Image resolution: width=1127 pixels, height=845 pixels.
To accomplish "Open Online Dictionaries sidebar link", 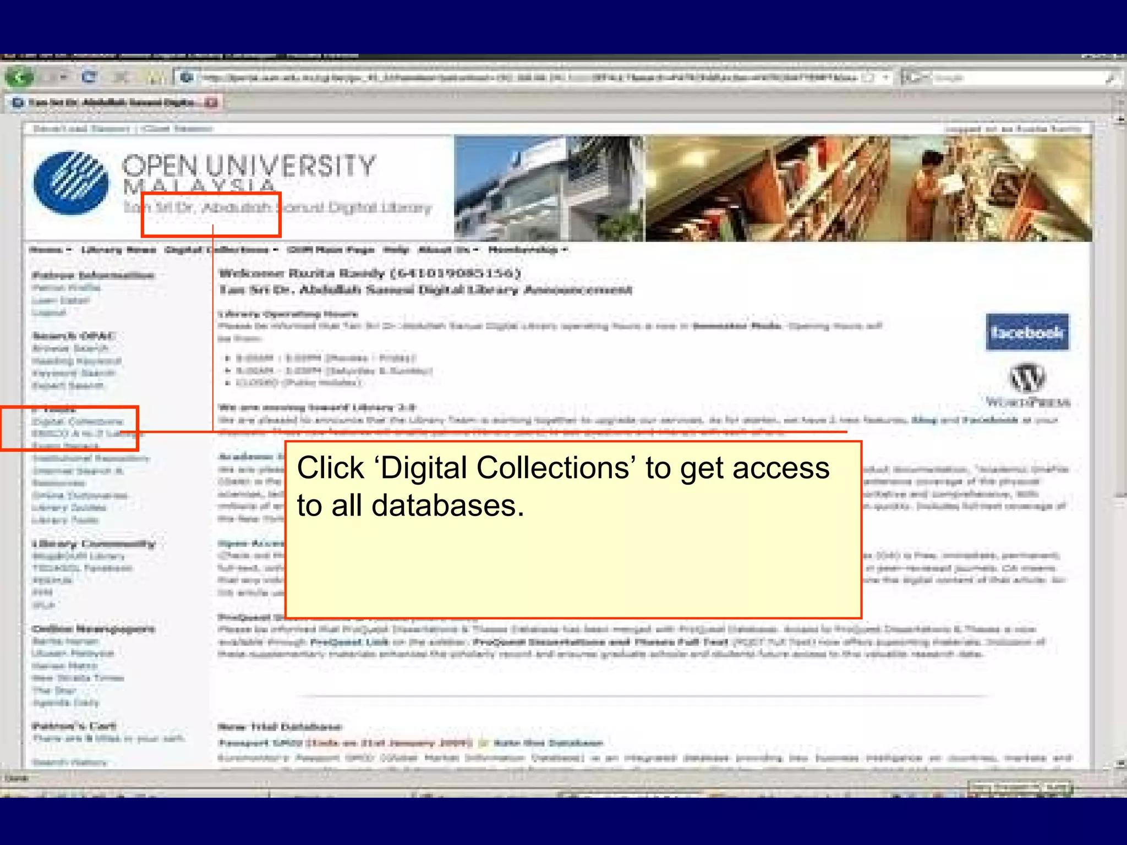I will (80, 495).
